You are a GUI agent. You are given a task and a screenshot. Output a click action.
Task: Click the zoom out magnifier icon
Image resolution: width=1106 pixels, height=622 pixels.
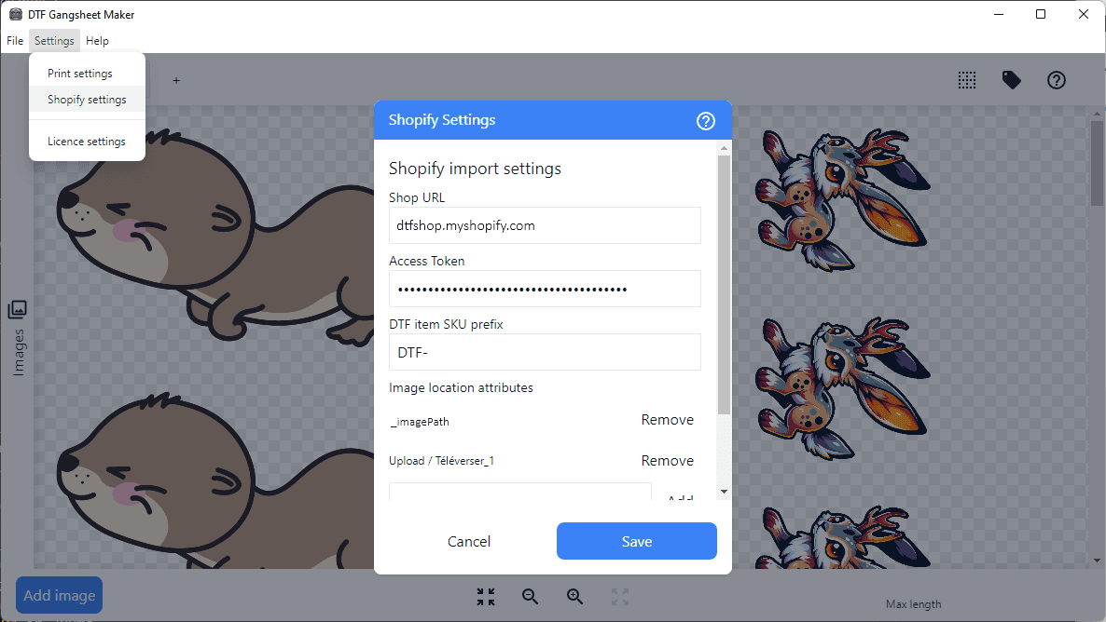pos(531,597)
